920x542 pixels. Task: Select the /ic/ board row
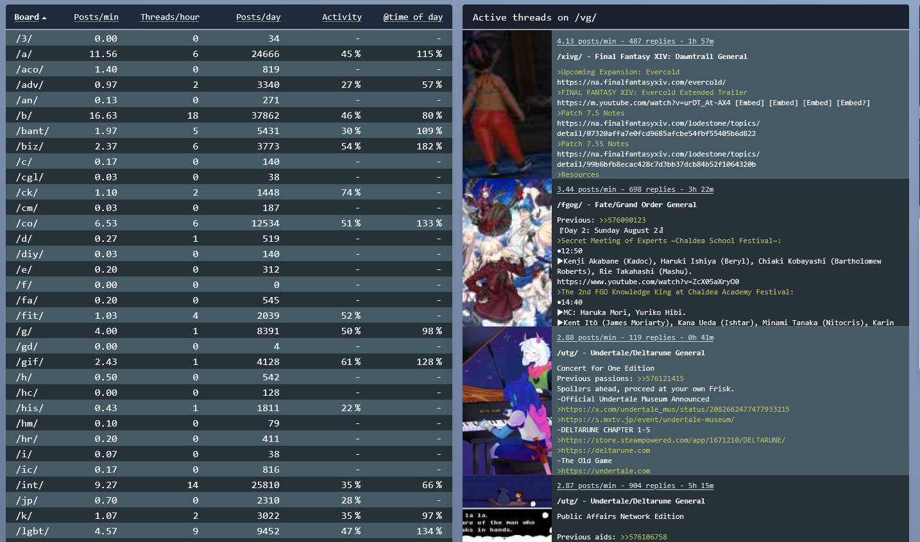(229, 470)
